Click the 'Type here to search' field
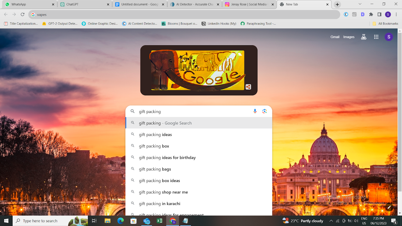402x226 pixels. point(40,221)
